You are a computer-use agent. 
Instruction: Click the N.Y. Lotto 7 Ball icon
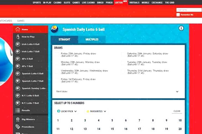pyautogui.click(x=18, y=103)
